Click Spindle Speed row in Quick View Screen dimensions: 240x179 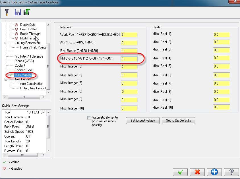[x=19, y=132]
